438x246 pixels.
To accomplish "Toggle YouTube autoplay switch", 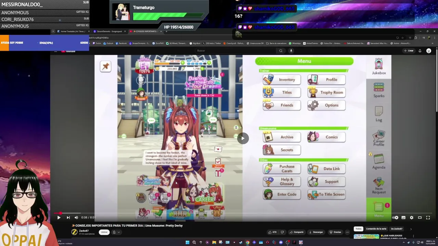I will 395,218.
